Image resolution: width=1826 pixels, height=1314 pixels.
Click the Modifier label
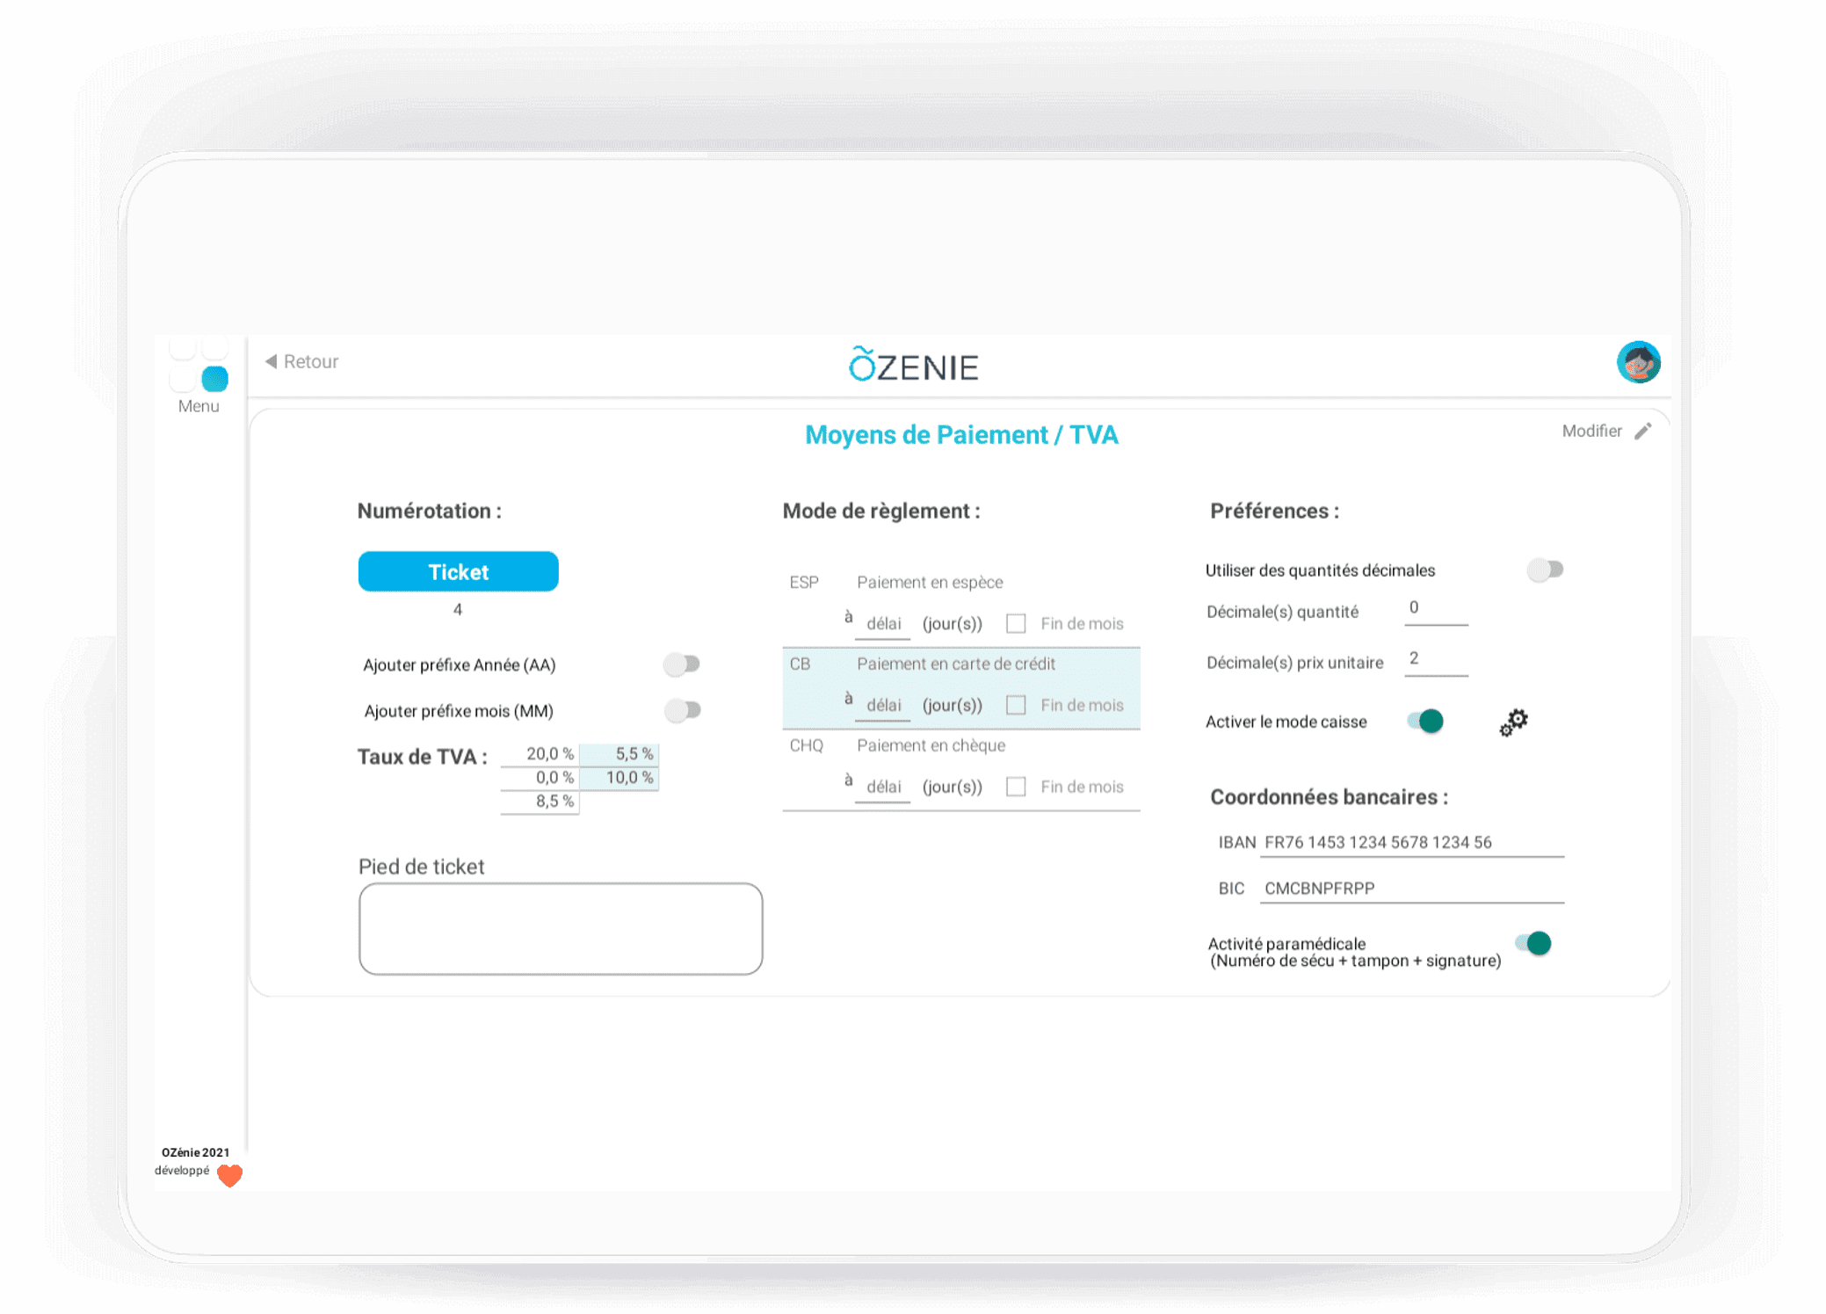click(x=1591, y=431)
